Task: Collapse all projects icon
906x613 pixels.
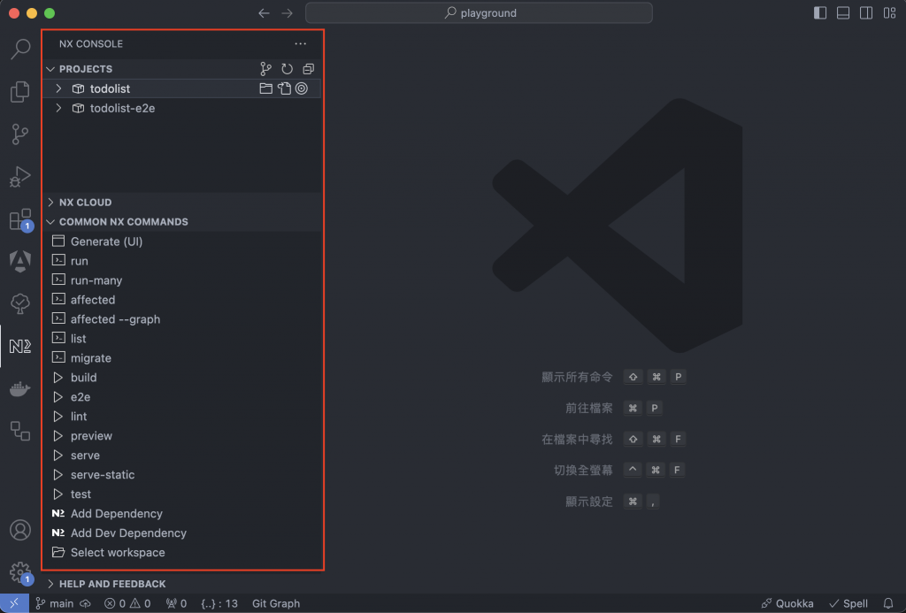Action: coord(309,69)
